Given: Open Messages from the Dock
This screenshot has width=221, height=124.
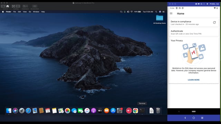Looking at the screenshot, I should coord(74,111).
